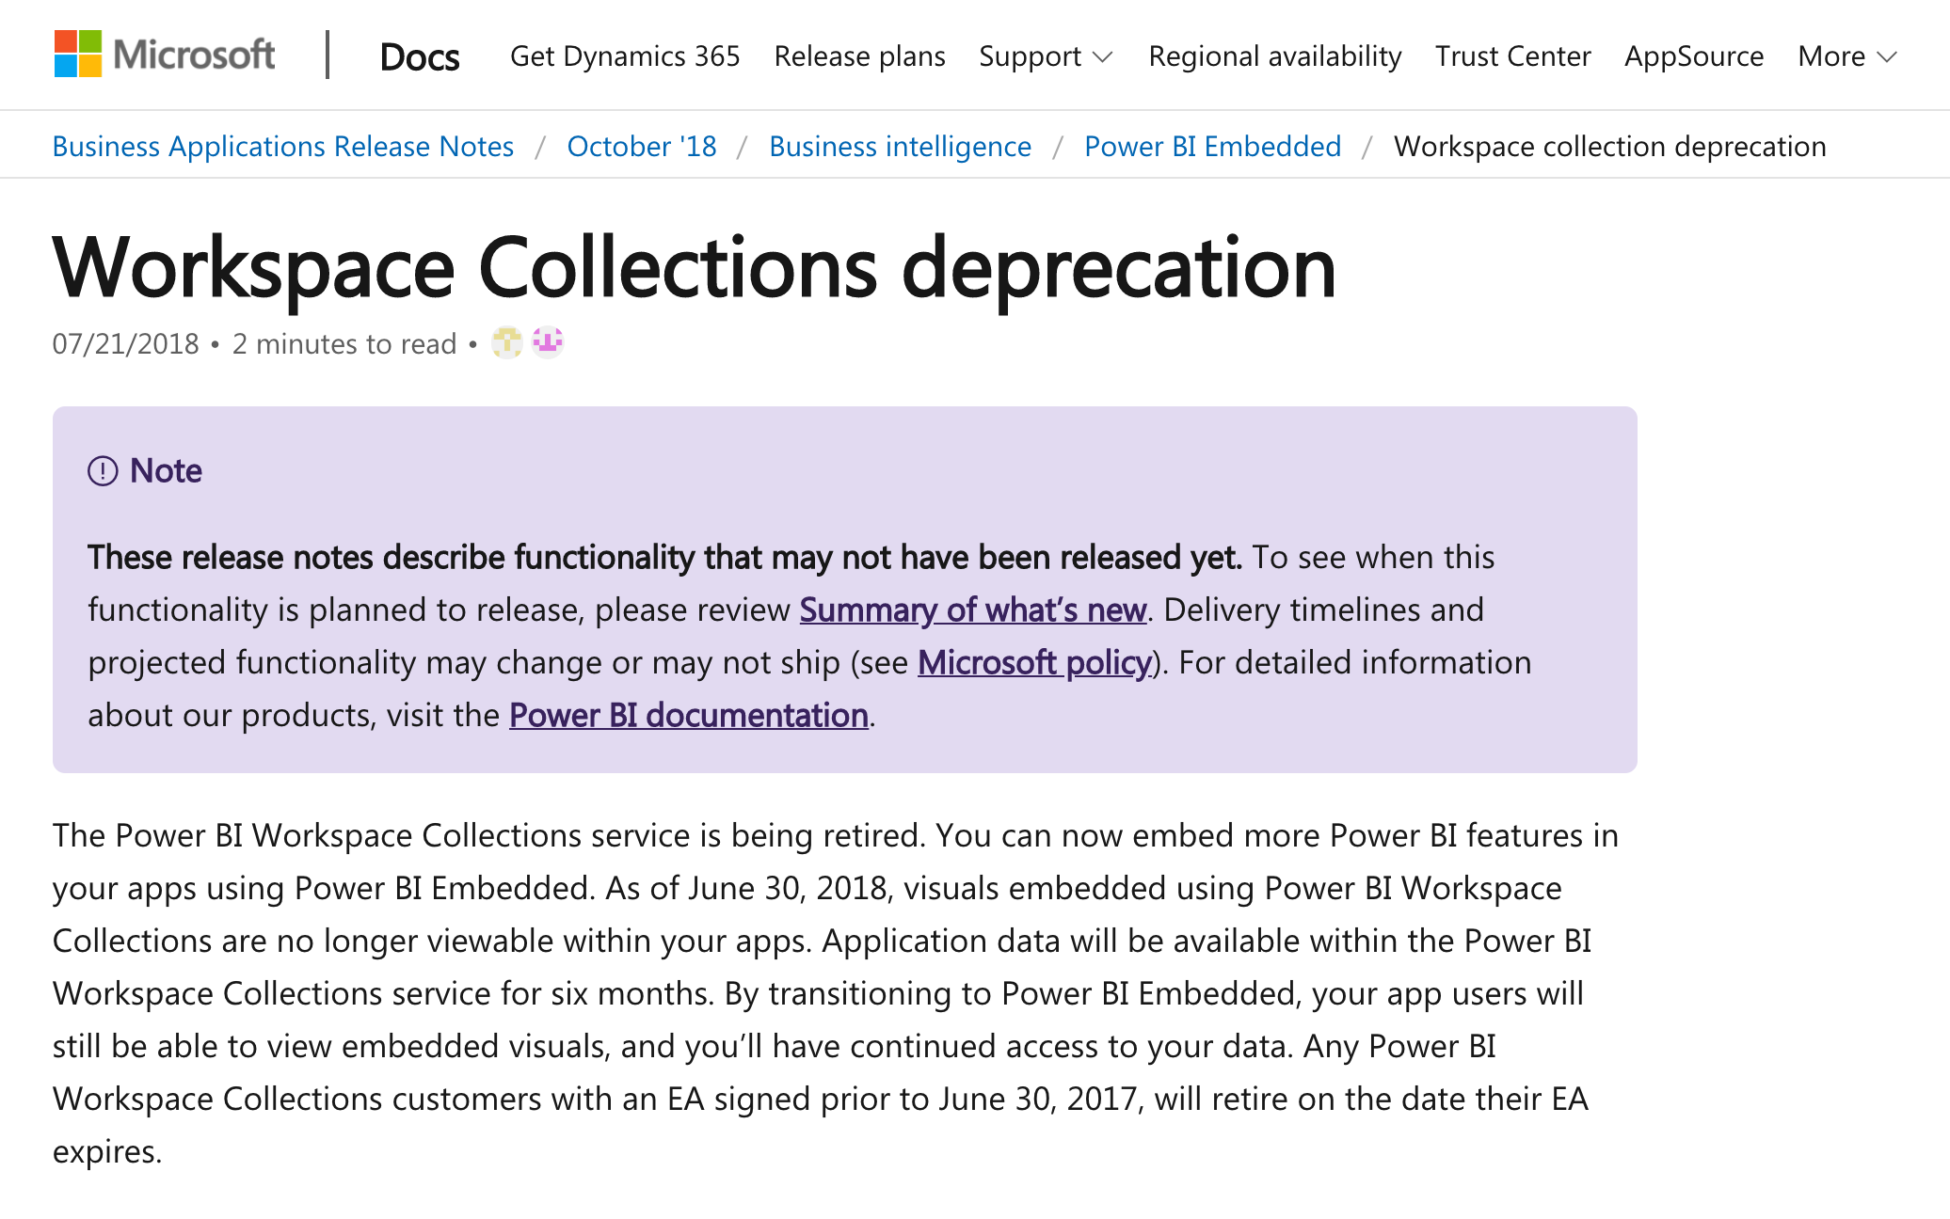Click the pink contributor avatar

548,342
